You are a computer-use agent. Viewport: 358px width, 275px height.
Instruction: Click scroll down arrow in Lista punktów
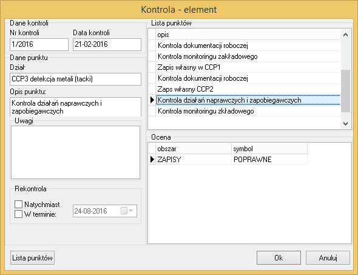345,124
